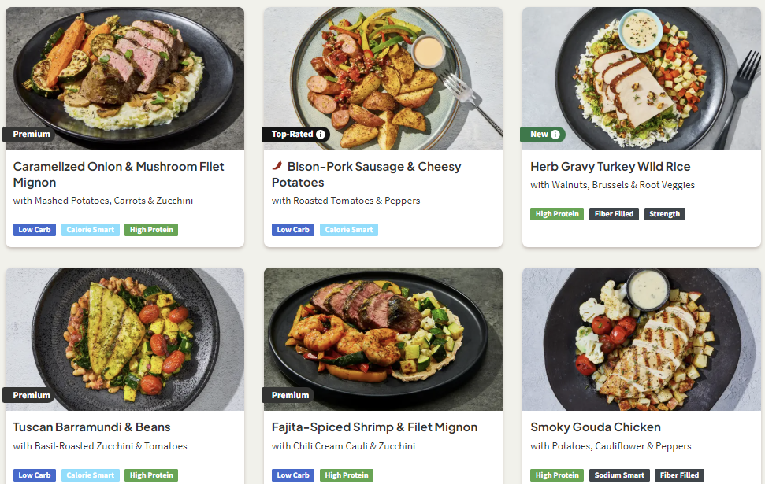Click the info icon on New badge
Screen dimensions: 765x484
click(x=555, y=135)
